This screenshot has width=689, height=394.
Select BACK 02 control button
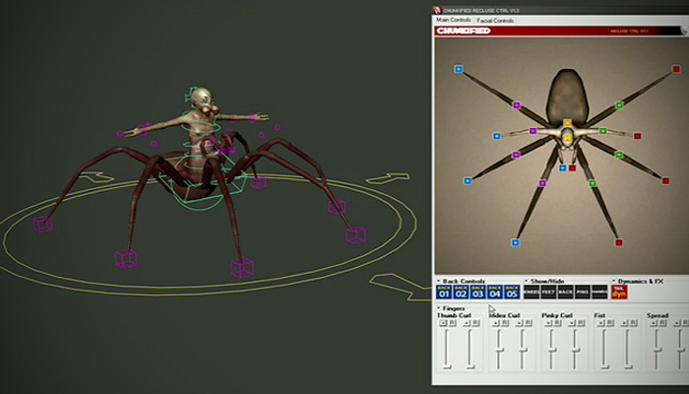coord(461,292)
